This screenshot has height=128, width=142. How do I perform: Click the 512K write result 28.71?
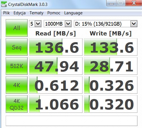click(x=111, y=66)
